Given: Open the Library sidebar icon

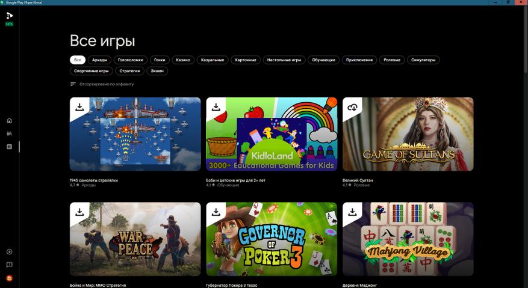Looking at the screenshot, I should point(10,133).
